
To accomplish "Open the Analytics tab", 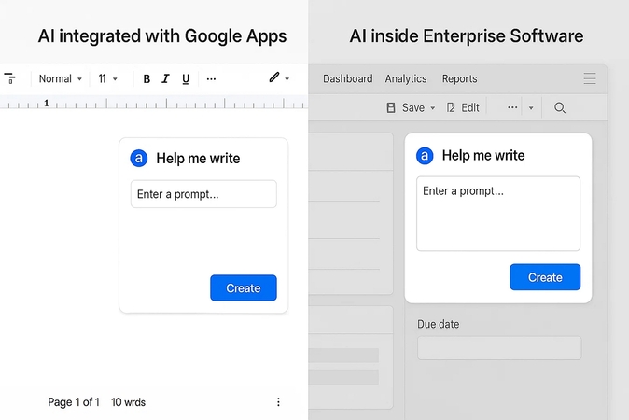I will (406, 79).
